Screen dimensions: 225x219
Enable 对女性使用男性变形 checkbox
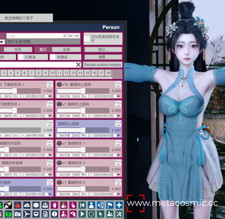(87, 39)
